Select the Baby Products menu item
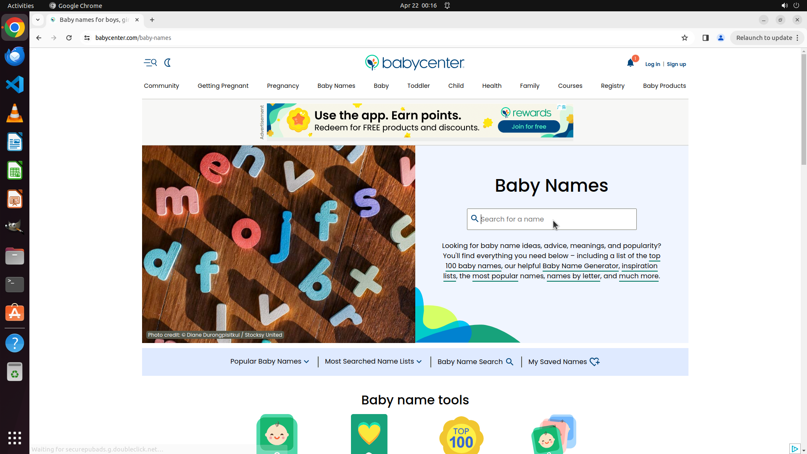The height and width of the screenshot is (454, 807). pyautogui.click(x=664, y=86)
